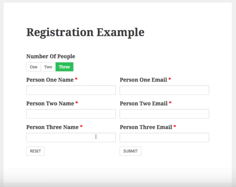
Task: Click the "Registration Example" heading
Action: pos(85,32)
